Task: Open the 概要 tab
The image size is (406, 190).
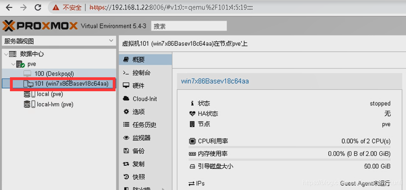Action: point(145,60)
